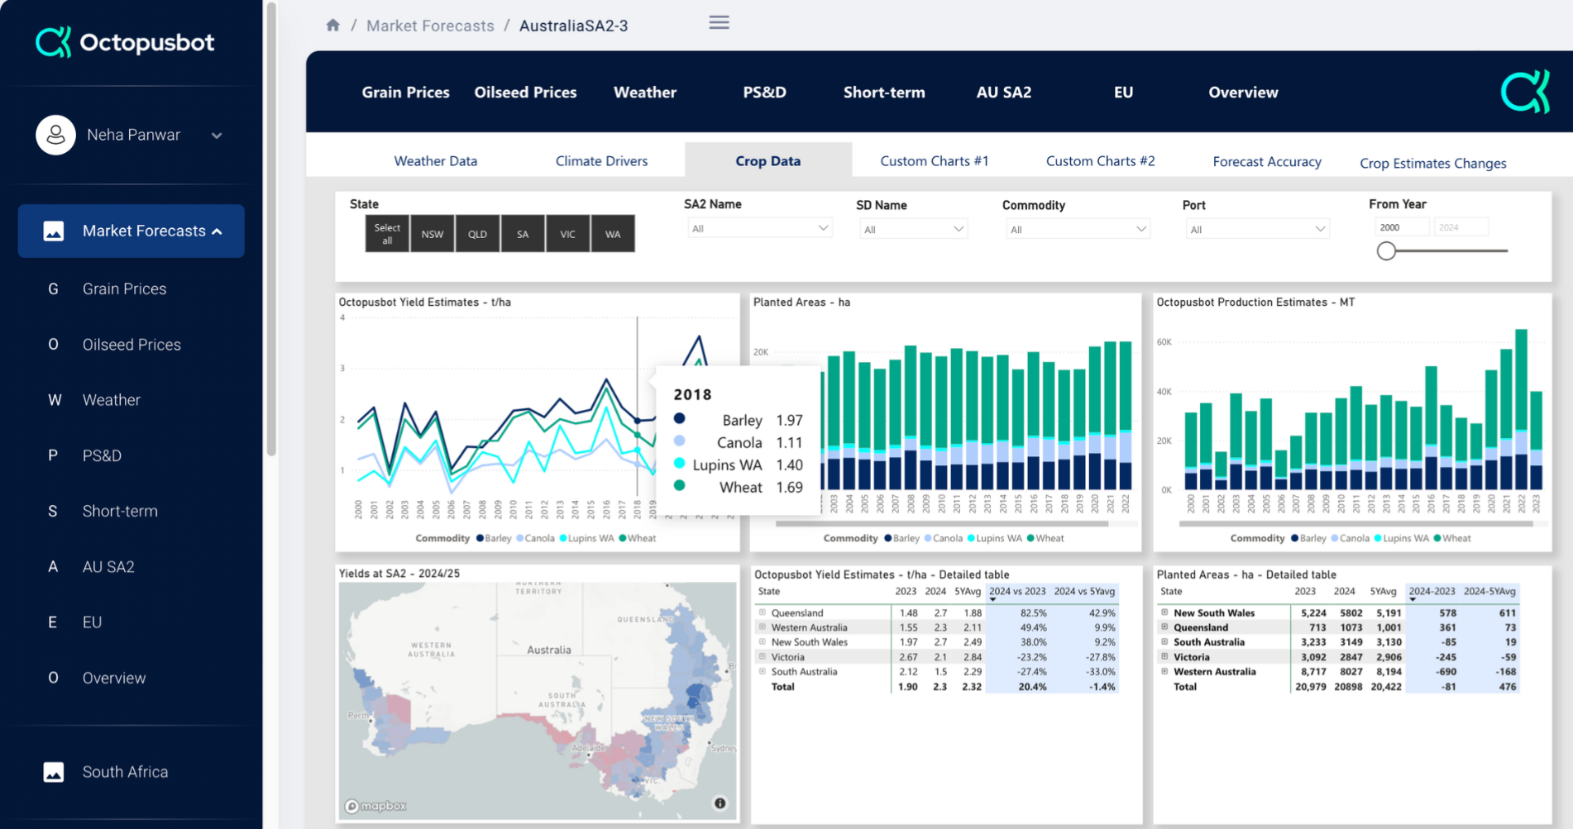Open SD Name dropdown

(913, 229)
